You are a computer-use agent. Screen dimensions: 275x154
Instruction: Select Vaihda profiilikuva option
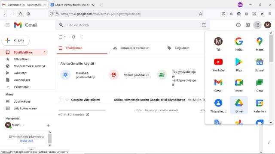point(129,75)
